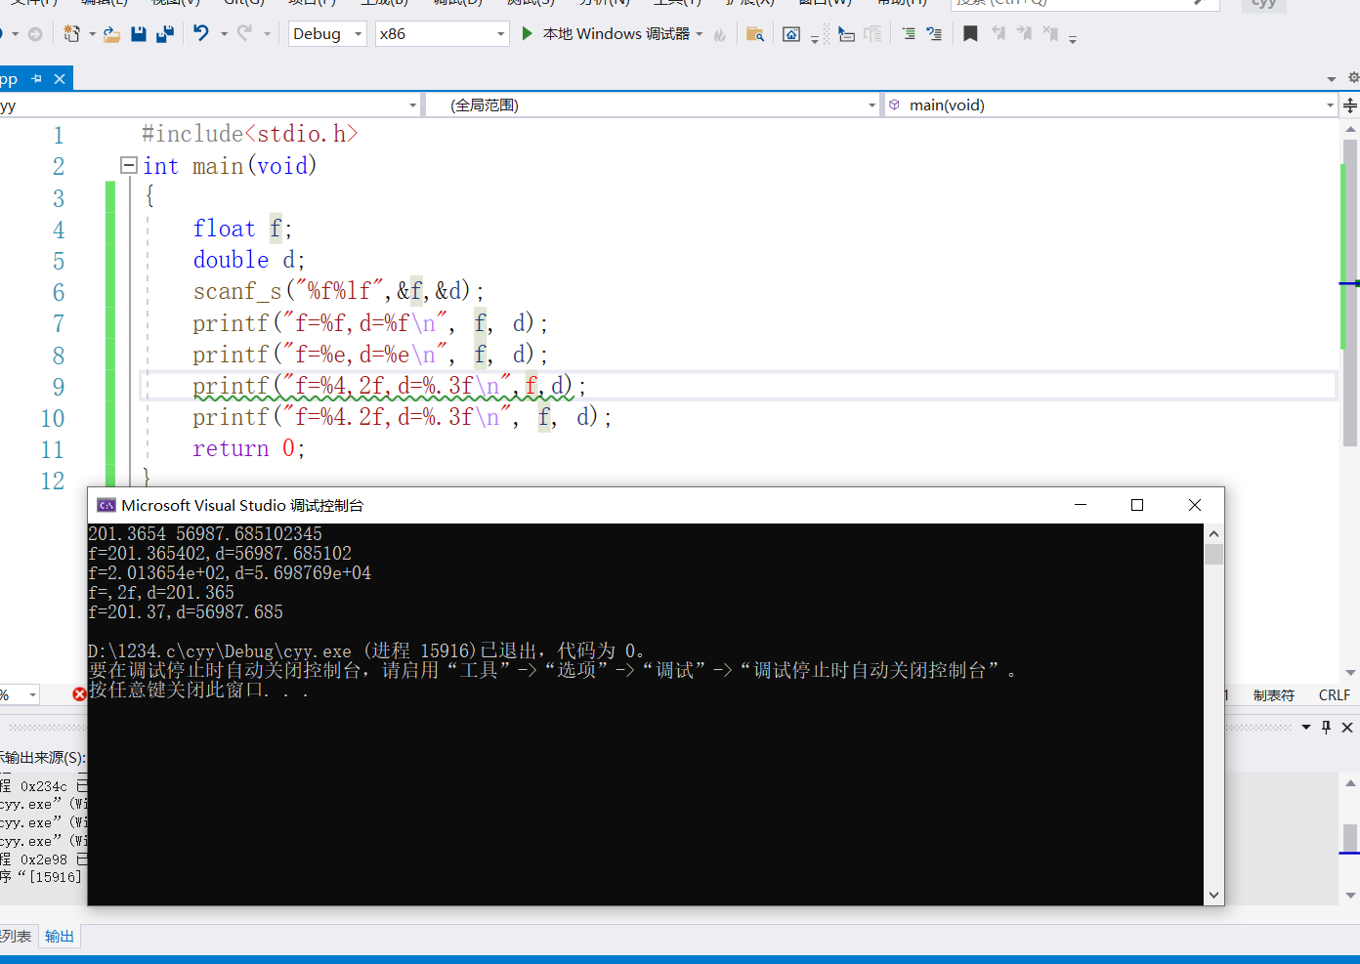Screen dimensions: 1360x964
Task: Click the greyed Redo arrow
Action: 244,33
